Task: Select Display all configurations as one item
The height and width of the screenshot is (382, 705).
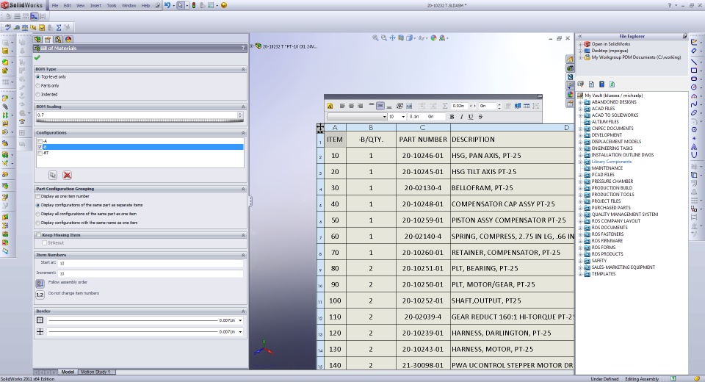Action: (38, 215)
